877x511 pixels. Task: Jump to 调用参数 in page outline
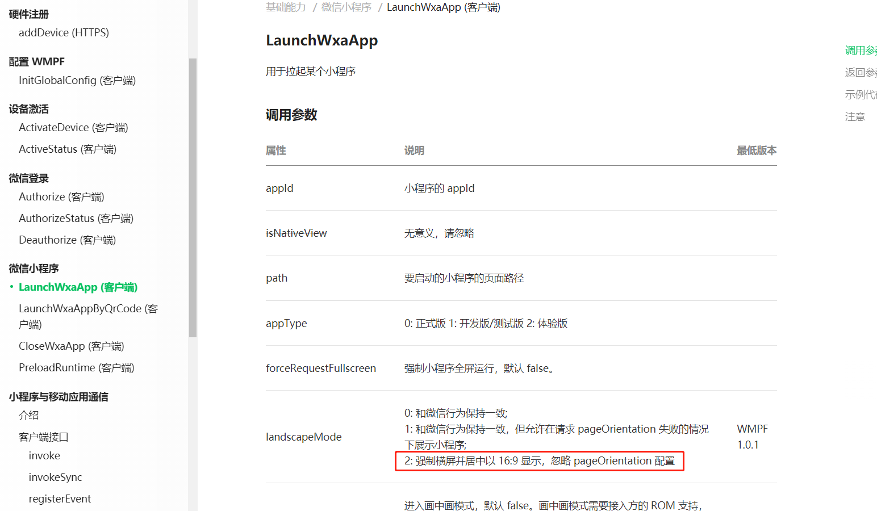point(861,51)
